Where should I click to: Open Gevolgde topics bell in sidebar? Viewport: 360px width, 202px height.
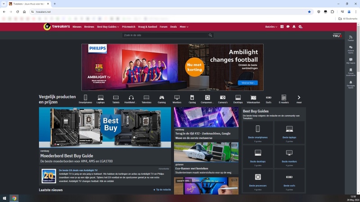pyautogui.click(x=351, y=84)
